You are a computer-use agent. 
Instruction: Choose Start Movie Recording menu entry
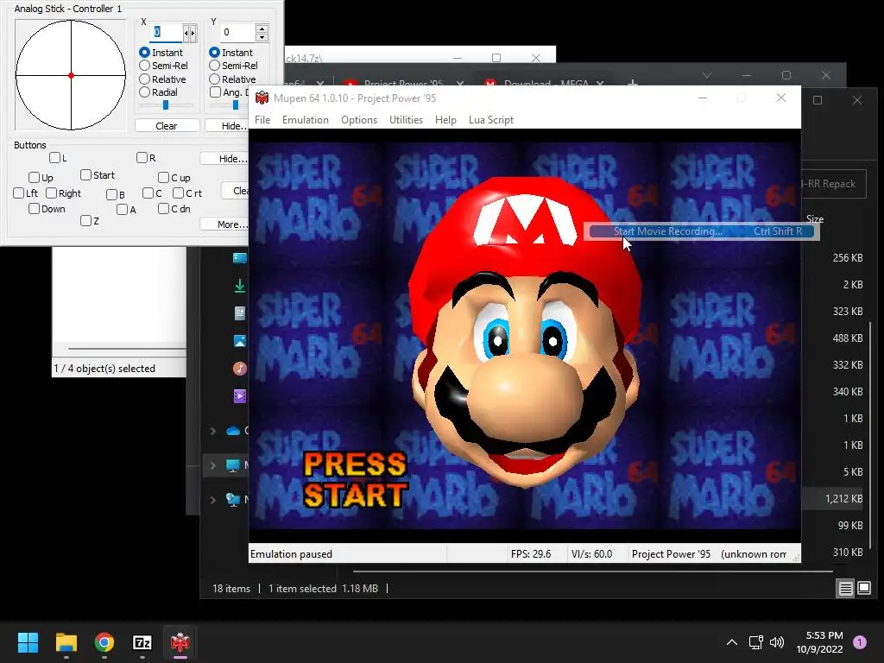(701, 231)
